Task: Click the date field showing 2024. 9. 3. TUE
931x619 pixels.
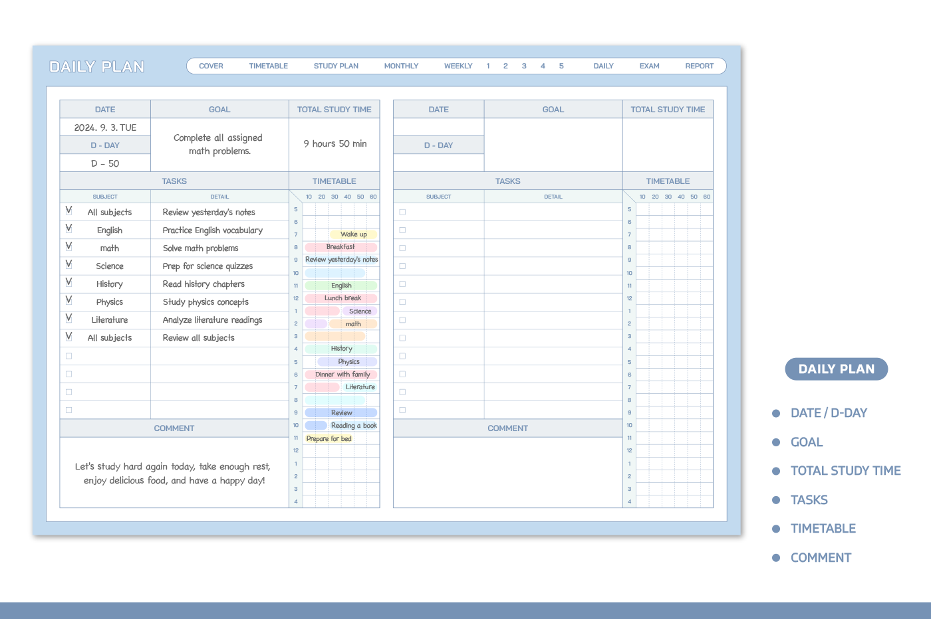Action: [105, 128]
